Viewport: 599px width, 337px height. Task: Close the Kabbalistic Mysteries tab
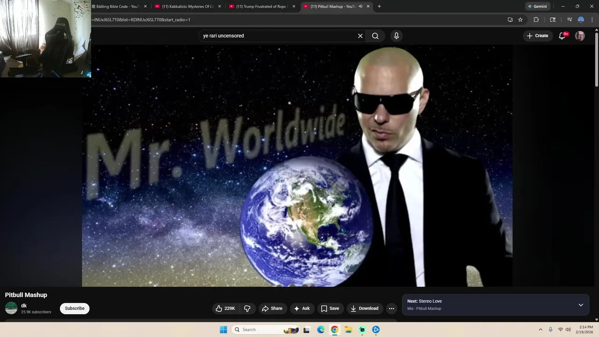pos(219,7)
